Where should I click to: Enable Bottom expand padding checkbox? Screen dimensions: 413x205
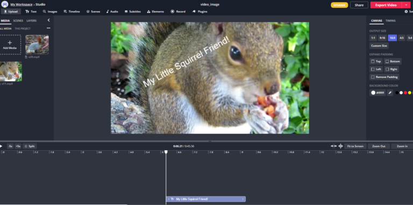(387, 61)
